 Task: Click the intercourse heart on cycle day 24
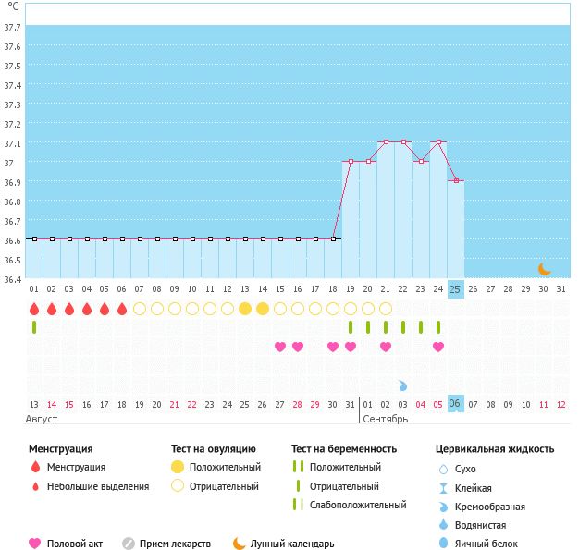438,347
